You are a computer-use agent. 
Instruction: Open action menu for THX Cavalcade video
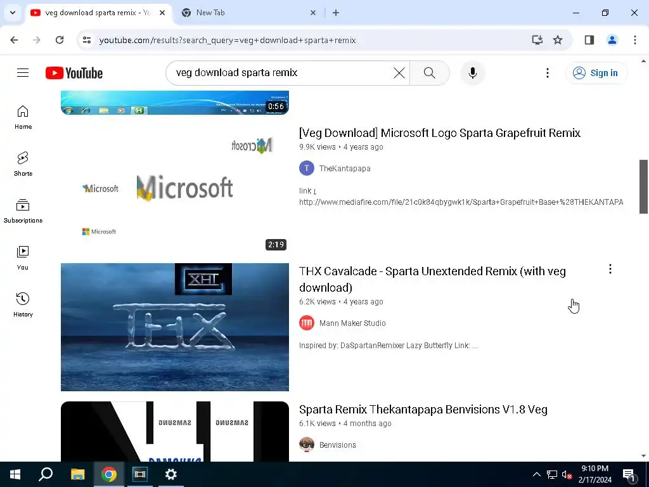pyautogui.click(x=610, y=269)
